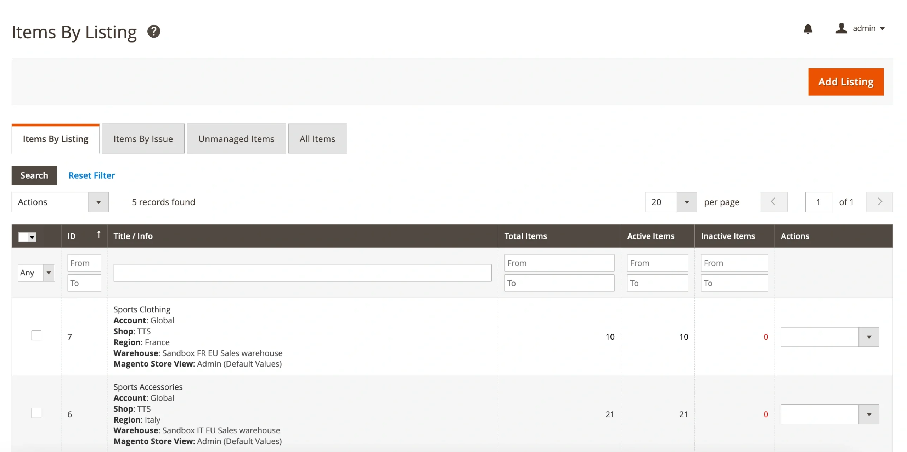
Task: Switch to the Items By Issue tab
Action: coord(143,139)
